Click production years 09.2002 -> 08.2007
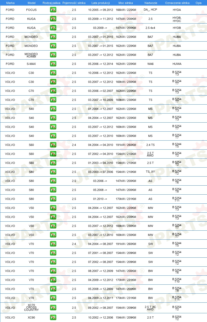 point(101,308)
